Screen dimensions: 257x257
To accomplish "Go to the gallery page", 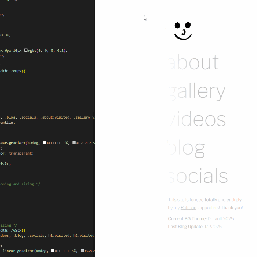I will (197, 92).
